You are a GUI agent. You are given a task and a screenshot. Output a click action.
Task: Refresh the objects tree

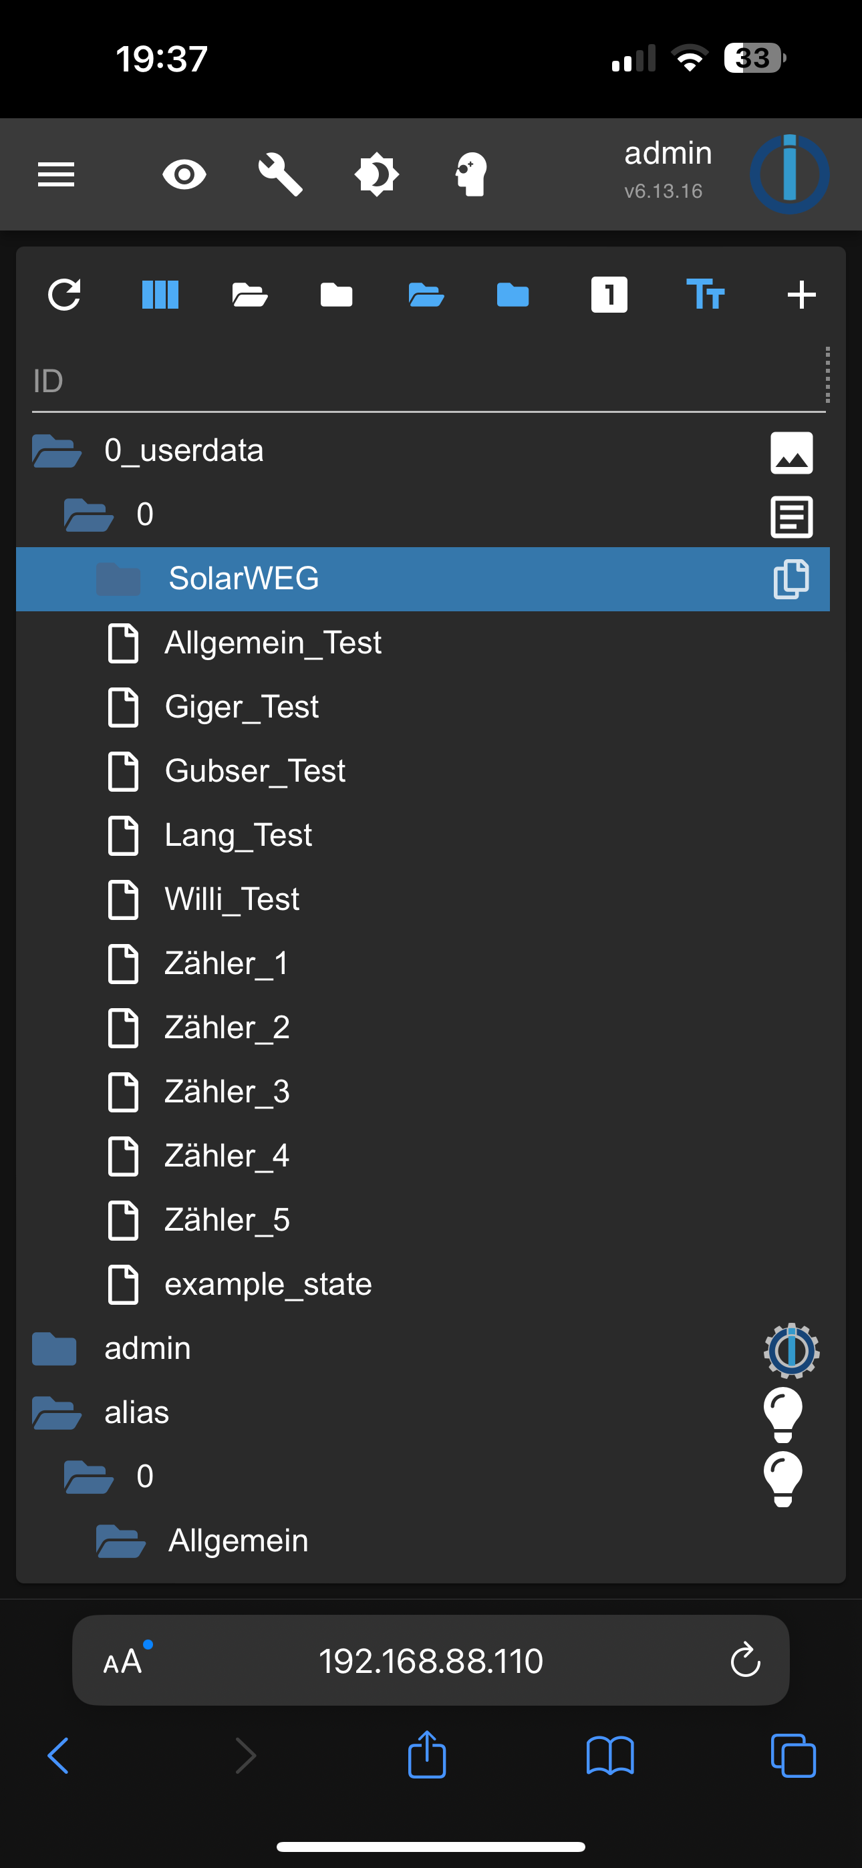[64, 295]
